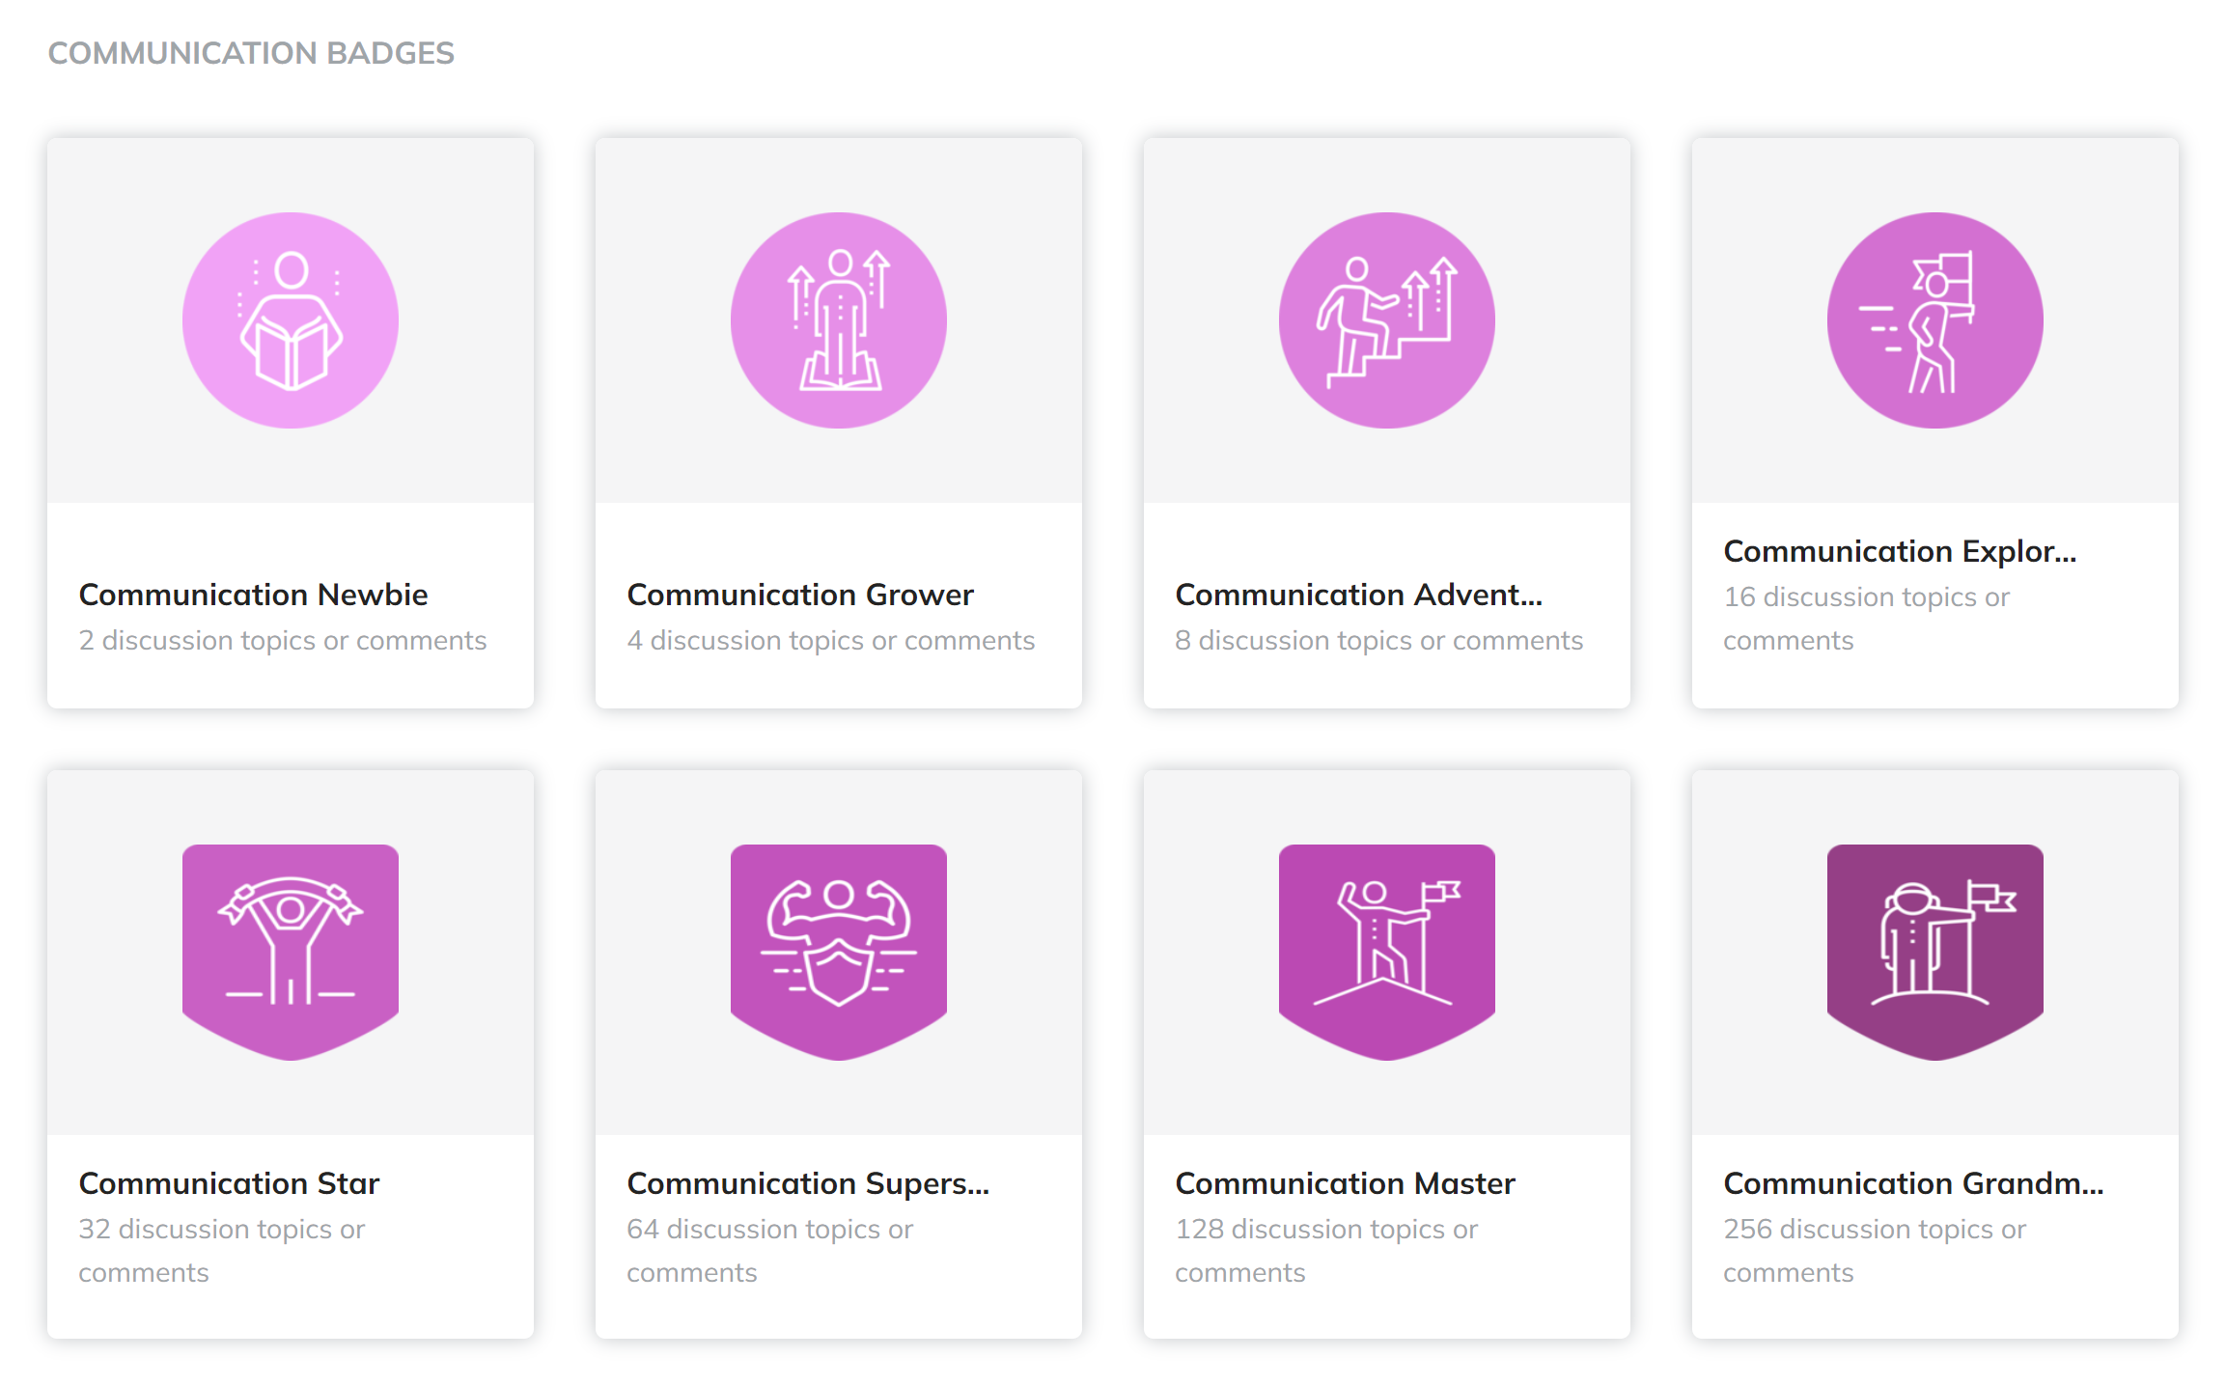Open the Communication Newbie title link
This screenshot has width=2226, height=1386.
[x=254, y=595]
